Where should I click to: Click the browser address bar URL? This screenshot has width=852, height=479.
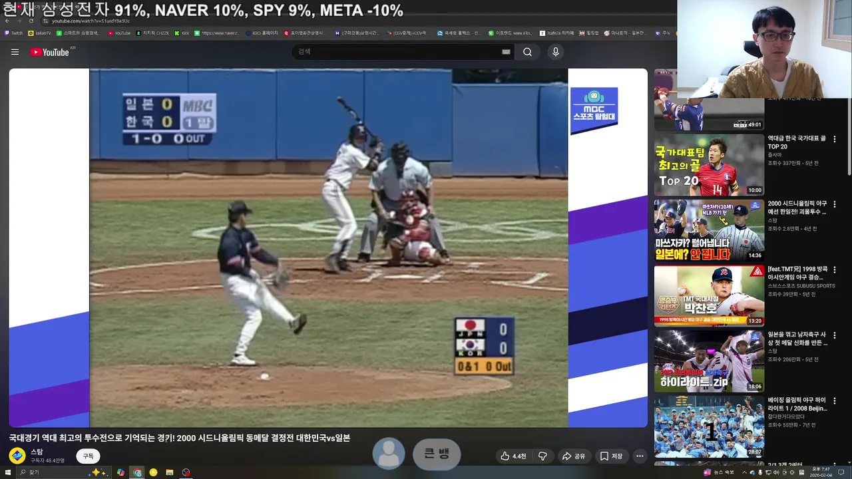pyautogui.click(x=91, y=21)
